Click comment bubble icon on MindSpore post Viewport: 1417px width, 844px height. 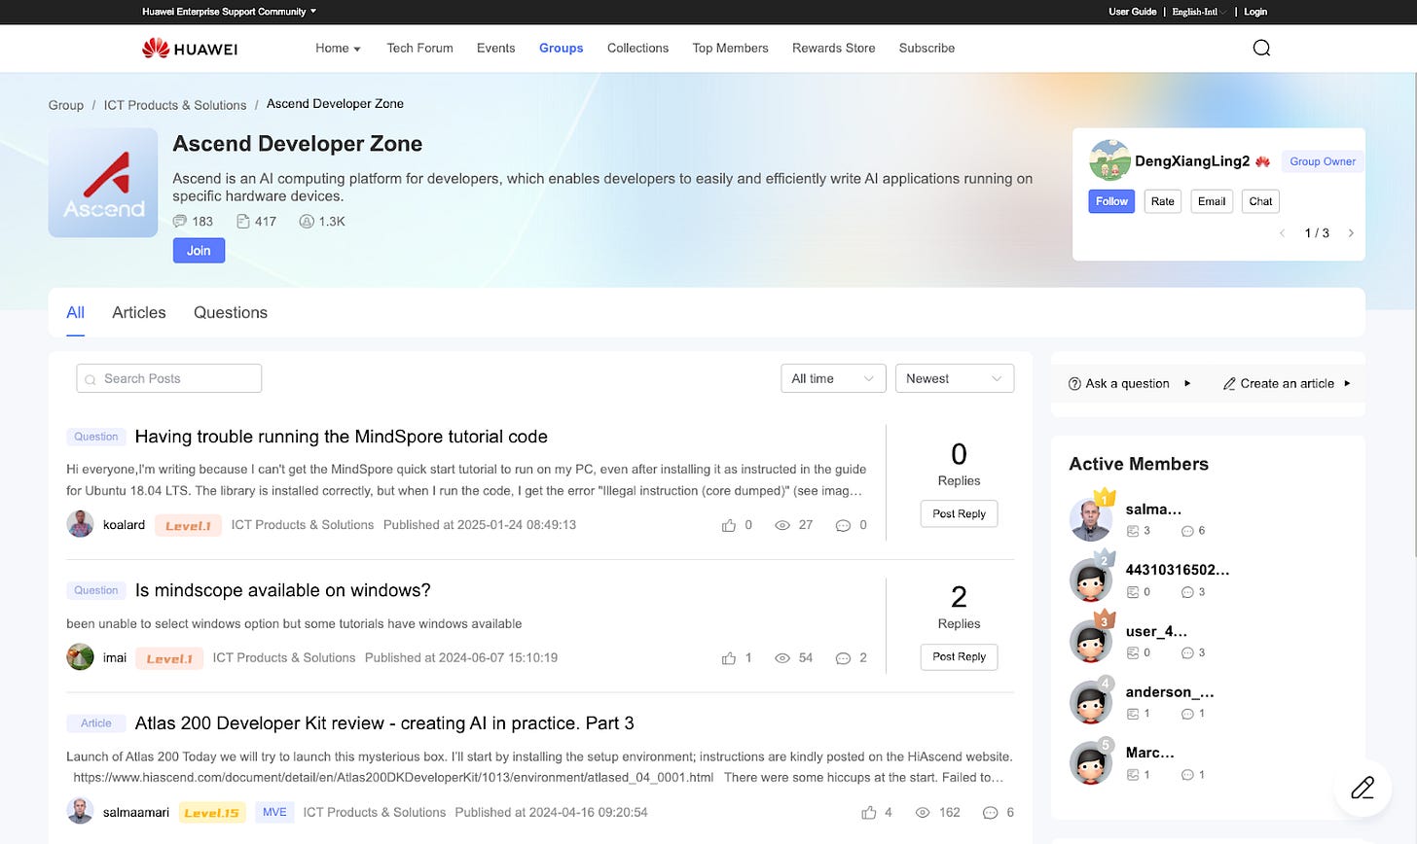[x=843, y=525]
